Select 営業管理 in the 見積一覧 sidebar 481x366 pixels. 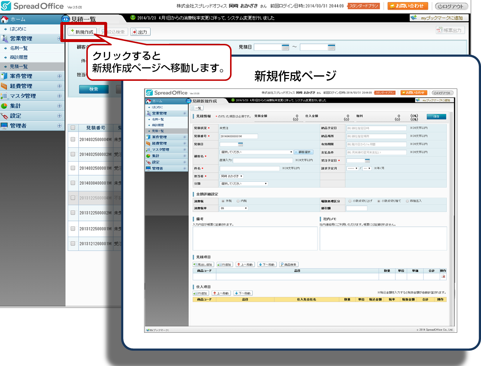21,38
